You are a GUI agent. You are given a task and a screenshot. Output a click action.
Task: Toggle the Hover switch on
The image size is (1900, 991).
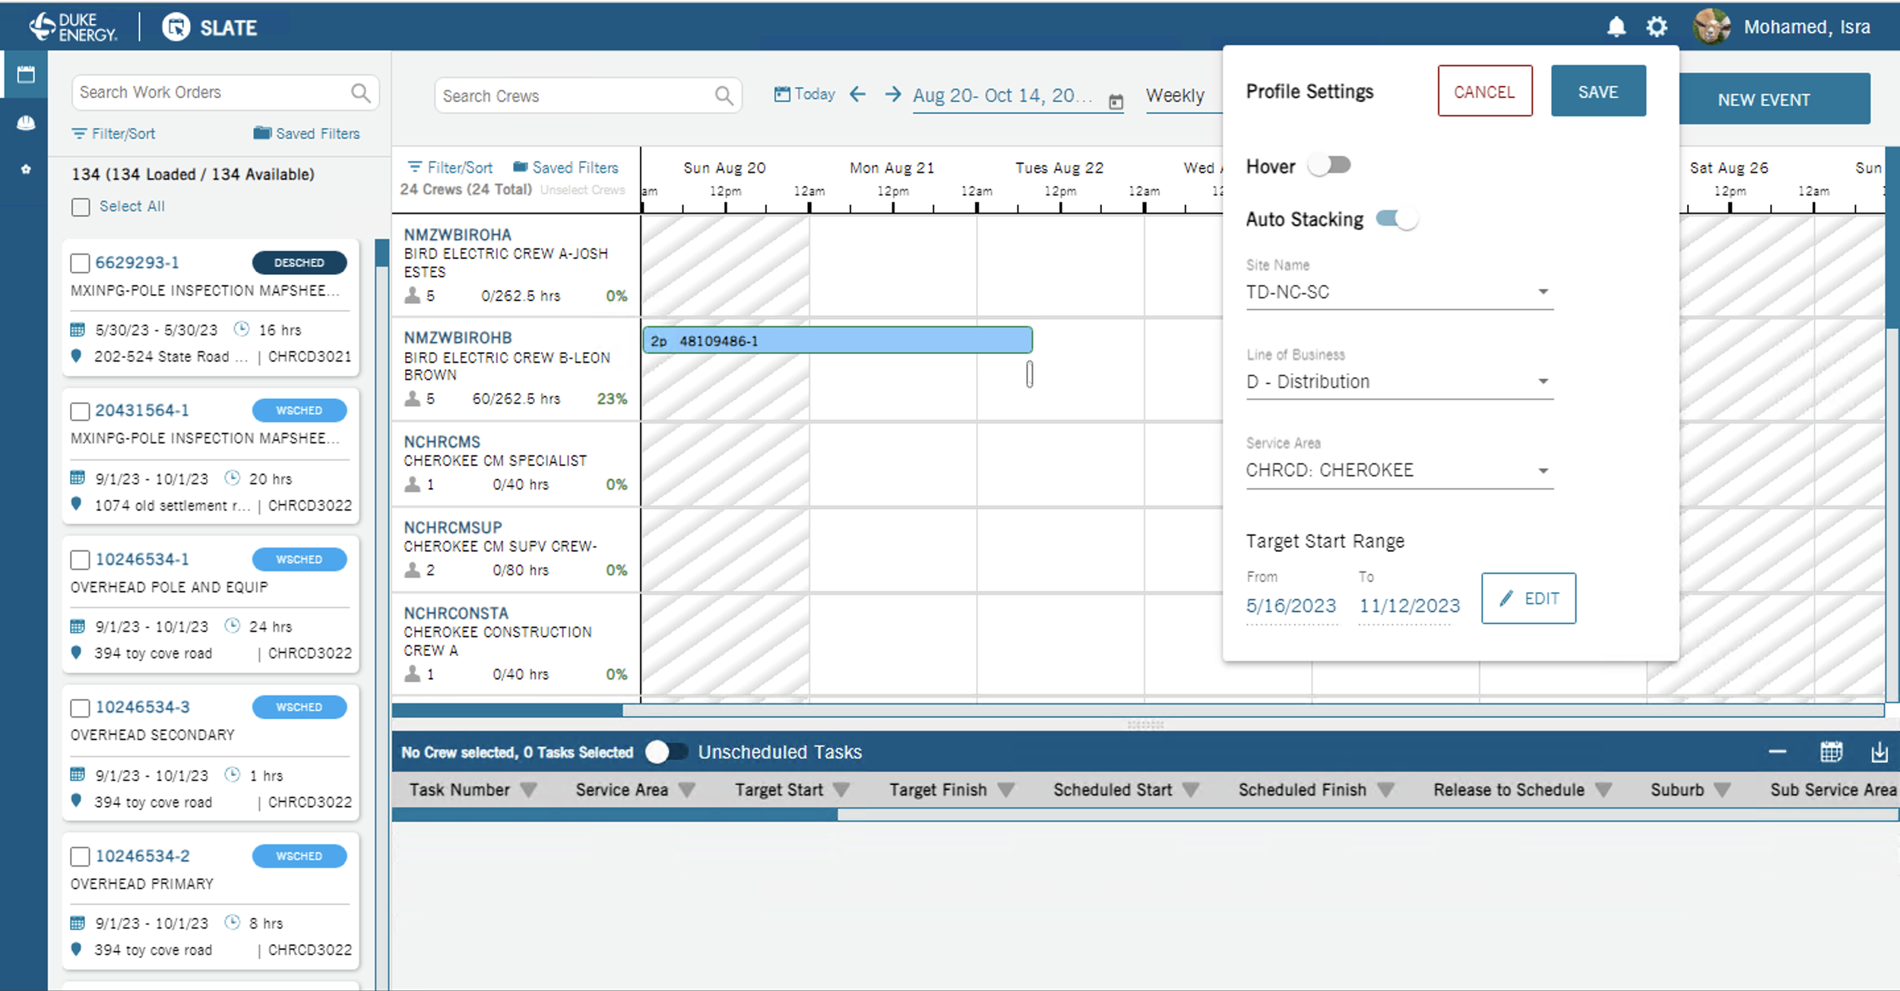point(1329,165)
